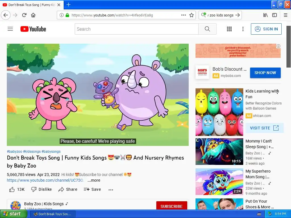The height and width of the screenshot is (218, 291).
Task: Share the video
Action: tap(68, 189)
